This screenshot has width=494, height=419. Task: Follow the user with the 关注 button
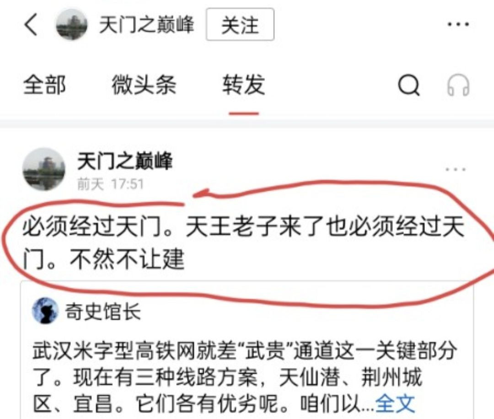240,25
